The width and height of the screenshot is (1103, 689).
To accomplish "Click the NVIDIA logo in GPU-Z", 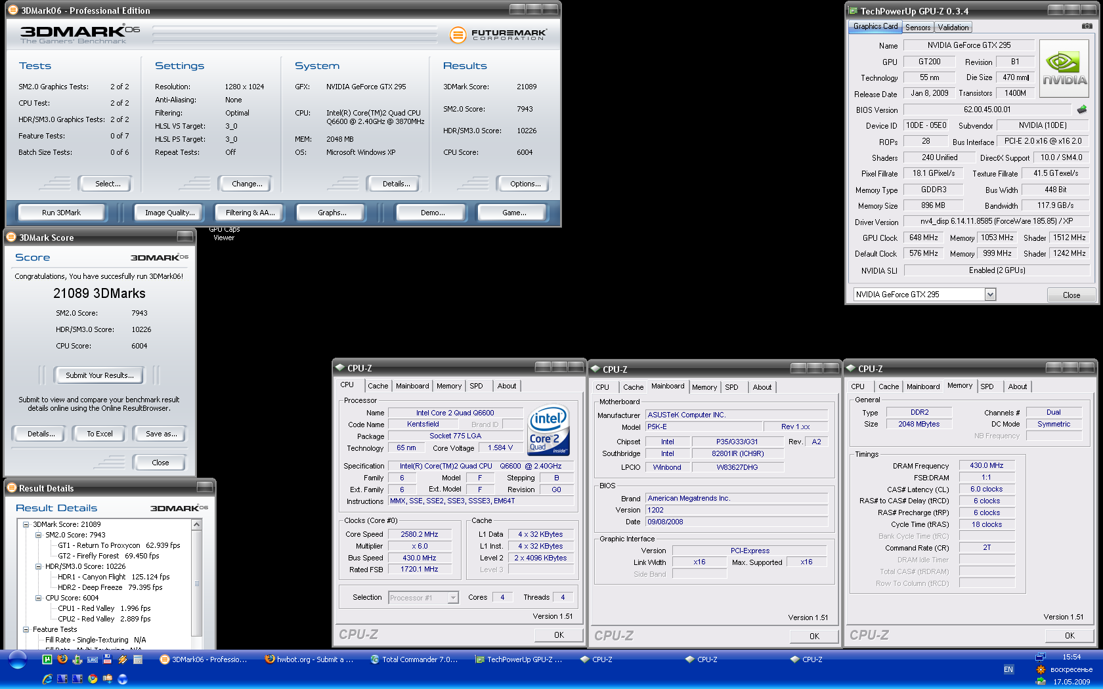I will tap(1064, 69).
